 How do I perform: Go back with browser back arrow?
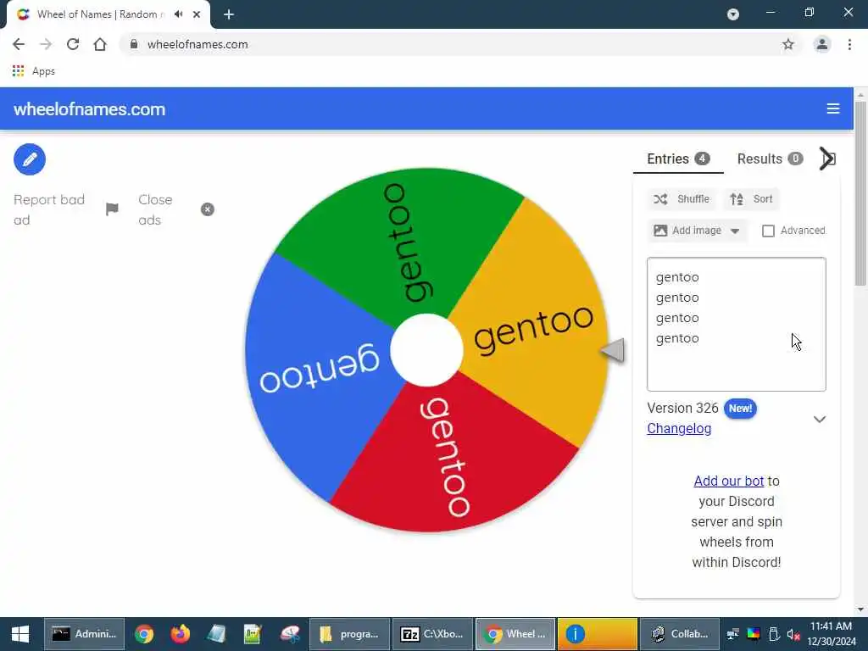[19, 44]
